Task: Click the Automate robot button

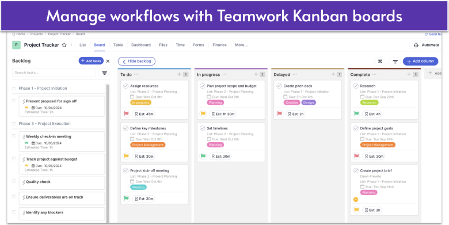Action: (x=426, y=45)
